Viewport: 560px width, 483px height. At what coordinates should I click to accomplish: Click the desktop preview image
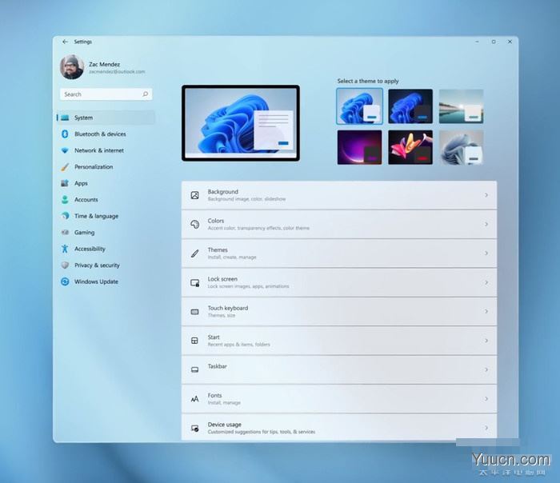coord(241,123)
